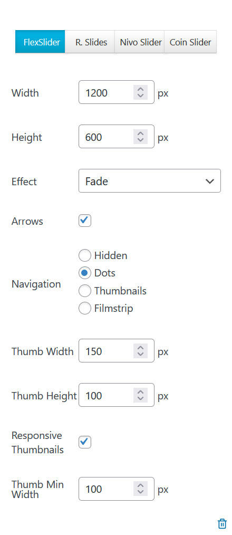This screenshot has height=535, width=232.
Task: Click the Width spinner arrows
Action: 140,92
